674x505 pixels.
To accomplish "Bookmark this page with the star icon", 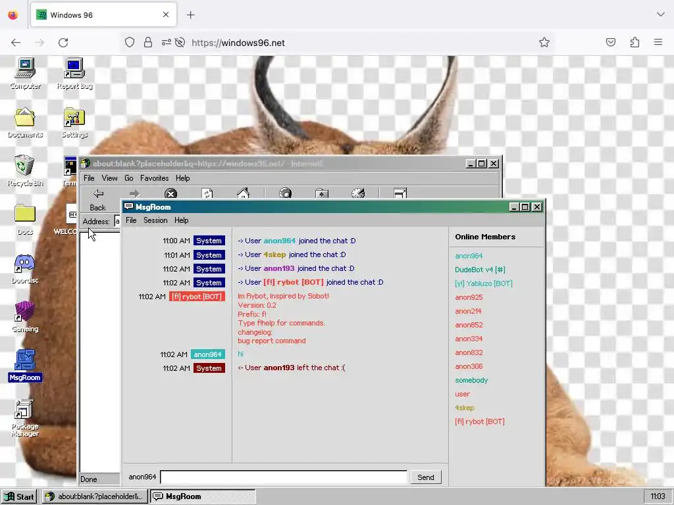I will point(544,43).
